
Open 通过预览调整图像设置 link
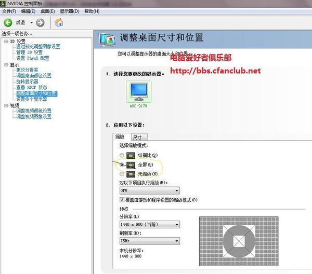click(38, 47)
